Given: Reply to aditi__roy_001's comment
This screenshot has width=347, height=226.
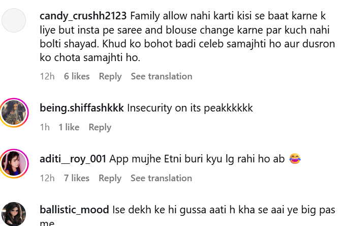Looking at the screenshot, I should coord(110,178).
